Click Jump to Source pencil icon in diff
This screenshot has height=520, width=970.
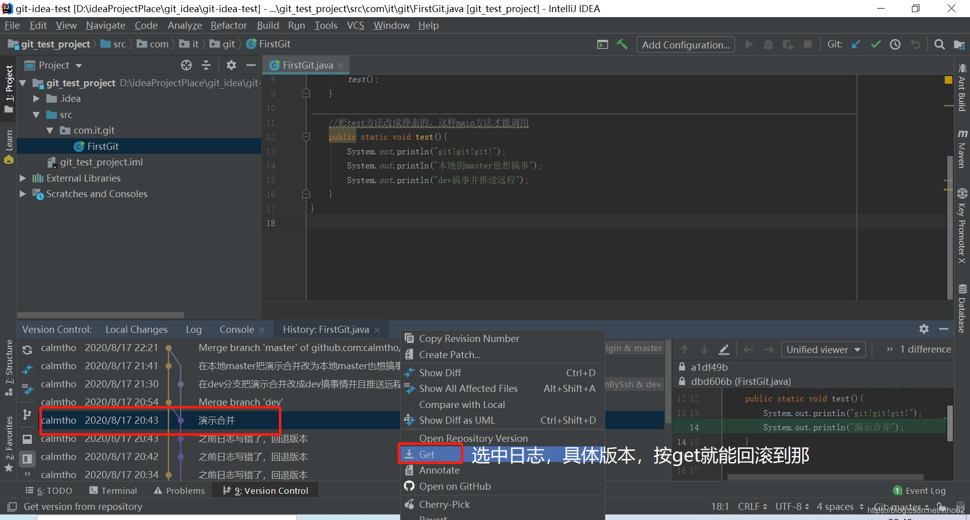point(724,350)
